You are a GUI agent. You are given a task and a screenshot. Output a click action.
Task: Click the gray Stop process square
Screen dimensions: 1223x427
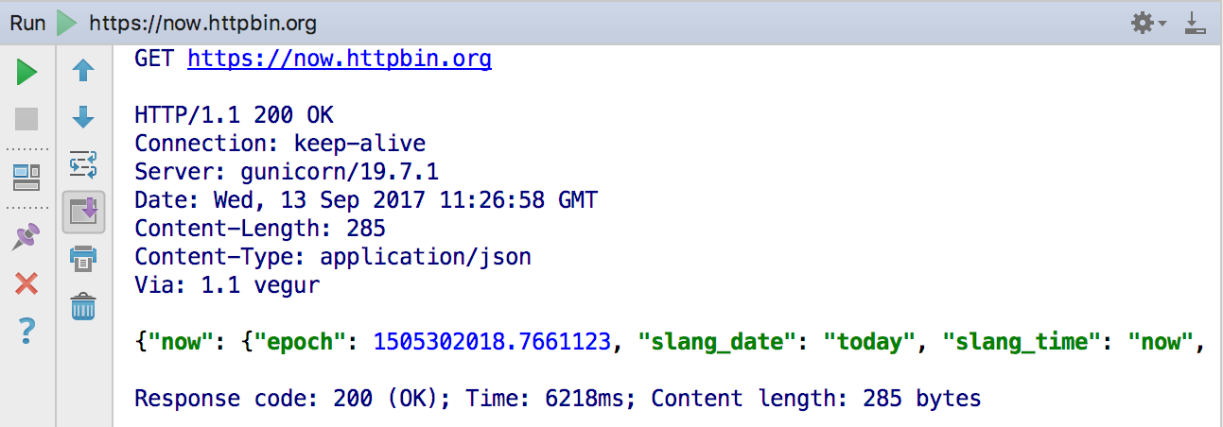(26, 119)
